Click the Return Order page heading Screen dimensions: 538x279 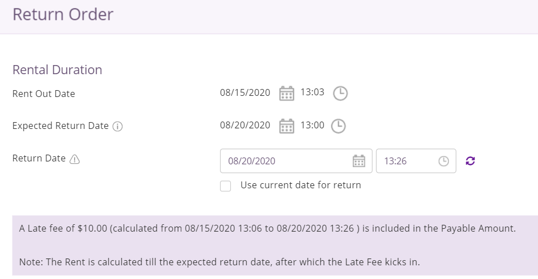pos(63,14)
